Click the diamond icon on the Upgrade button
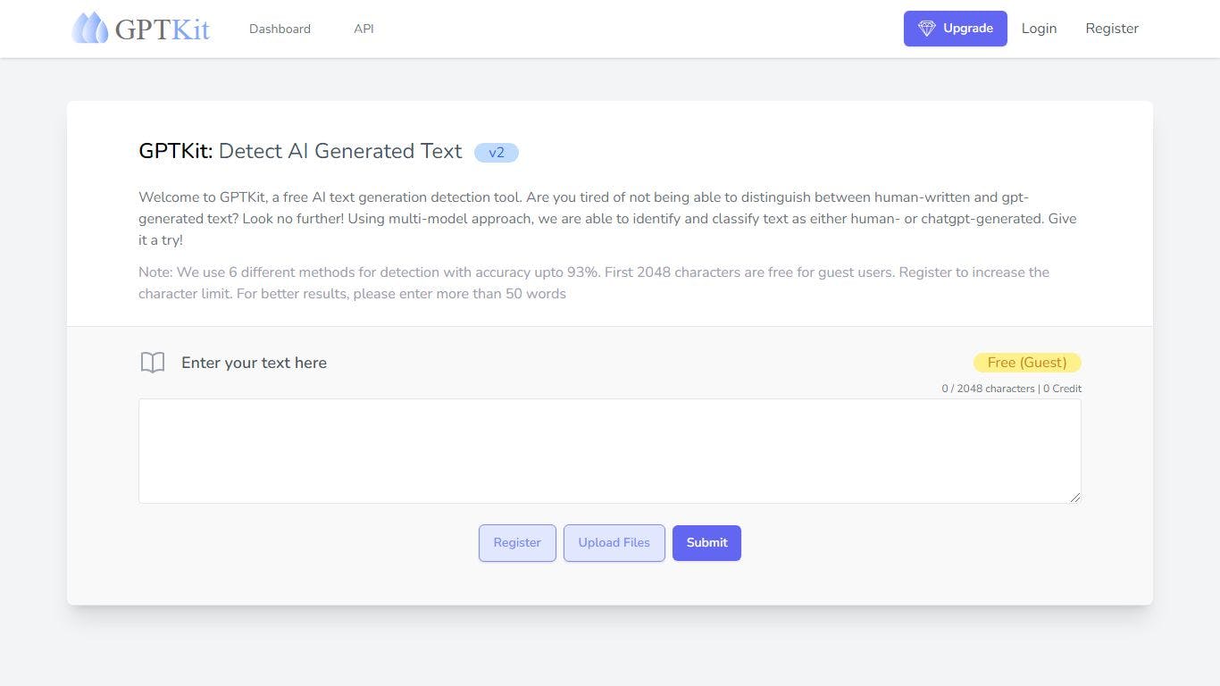Viewport: 1220px width, 686px height. click(x=926, y=29)
